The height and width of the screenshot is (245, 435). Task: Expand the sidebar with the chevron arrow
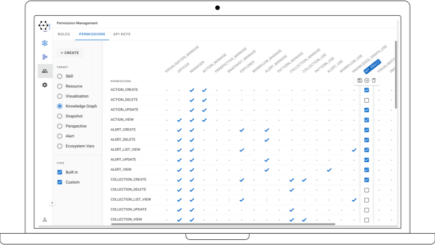point(52,202)
